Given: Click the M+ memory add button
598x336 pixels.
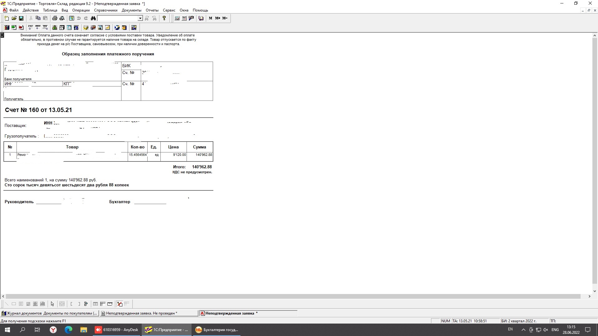Looking at the screenshot, I should pos(217,18).
